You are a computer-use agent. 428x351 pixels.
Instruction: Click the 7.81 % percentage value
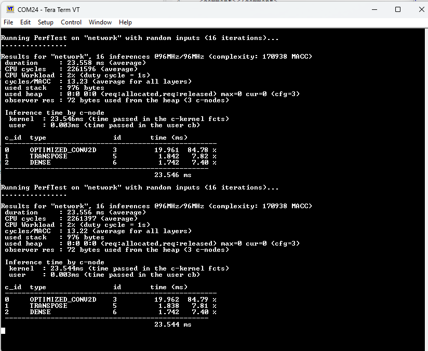tap(204, 306)
